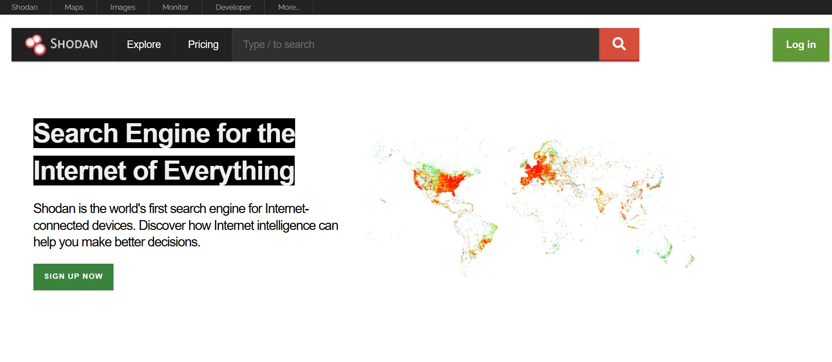Go to the Pricing page

pyautogui.click(x=203, y=44)
